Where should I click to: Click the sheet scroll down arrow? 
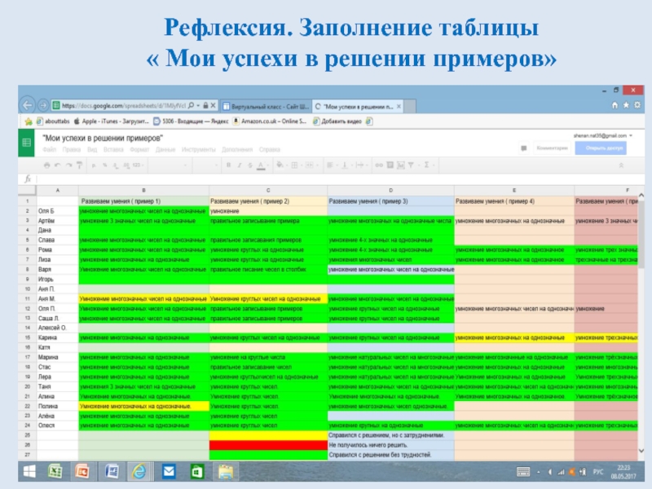click(641, 451)
